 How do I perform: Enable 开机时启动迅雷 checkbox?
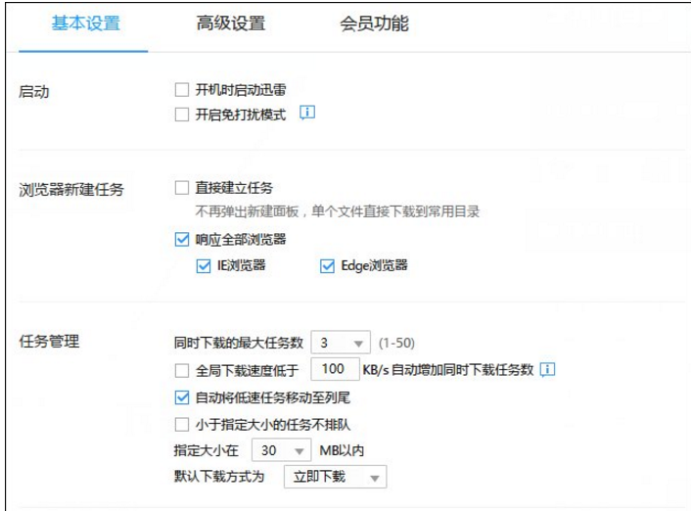click(182, 90)
